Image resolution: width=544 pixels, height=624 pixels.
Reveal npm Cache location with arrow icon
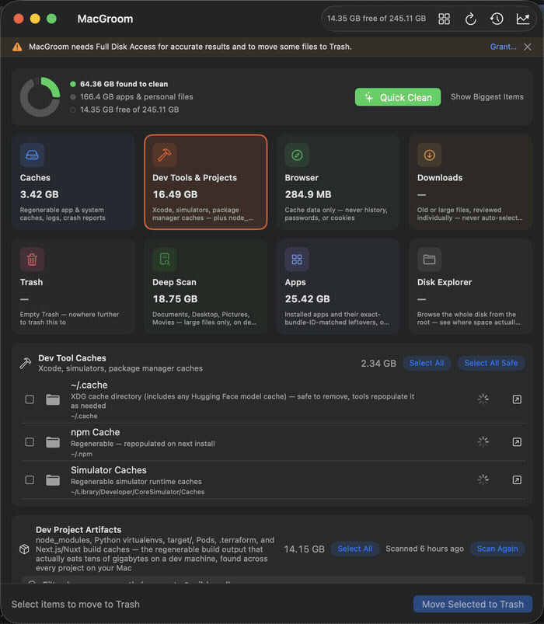coord(517,441)
